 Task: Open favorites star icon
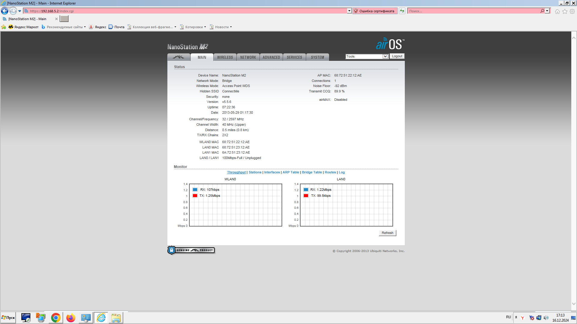pos(565,11)
